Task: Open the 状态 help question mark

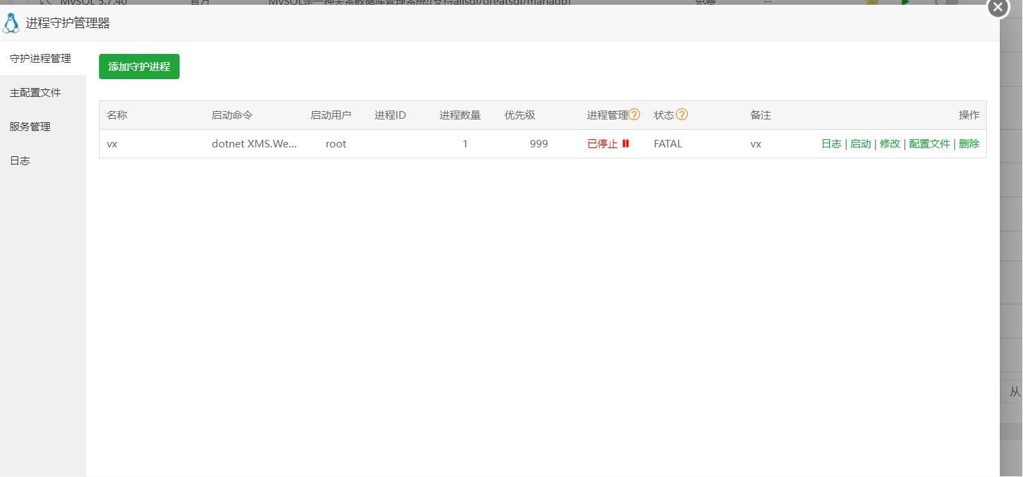Action: click(x=682, y=115)
